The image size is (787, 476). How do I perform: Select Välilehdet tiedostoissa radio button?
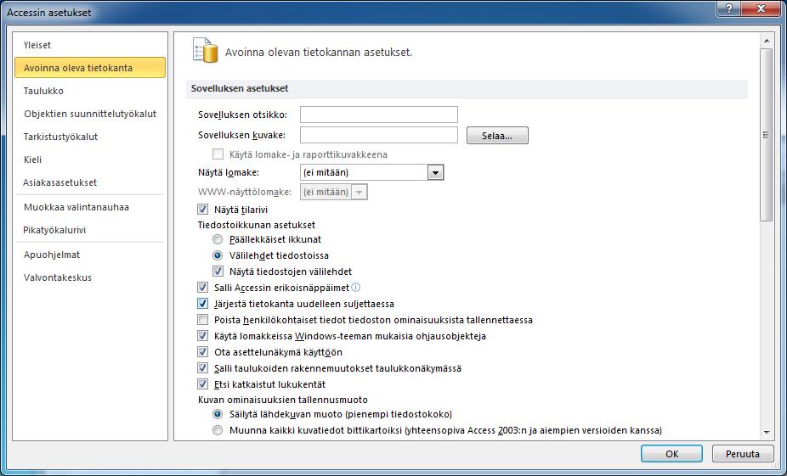coord(218,255)
